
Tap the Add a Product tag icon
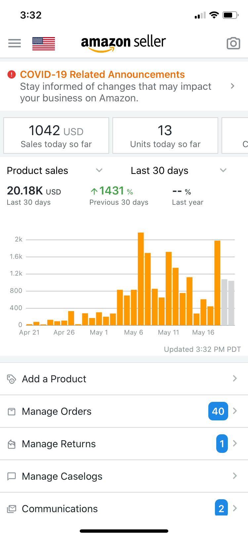[x=12, y=379]
